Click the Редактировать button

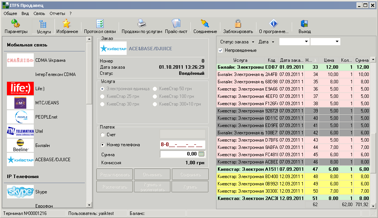click(x=115, y=174)
